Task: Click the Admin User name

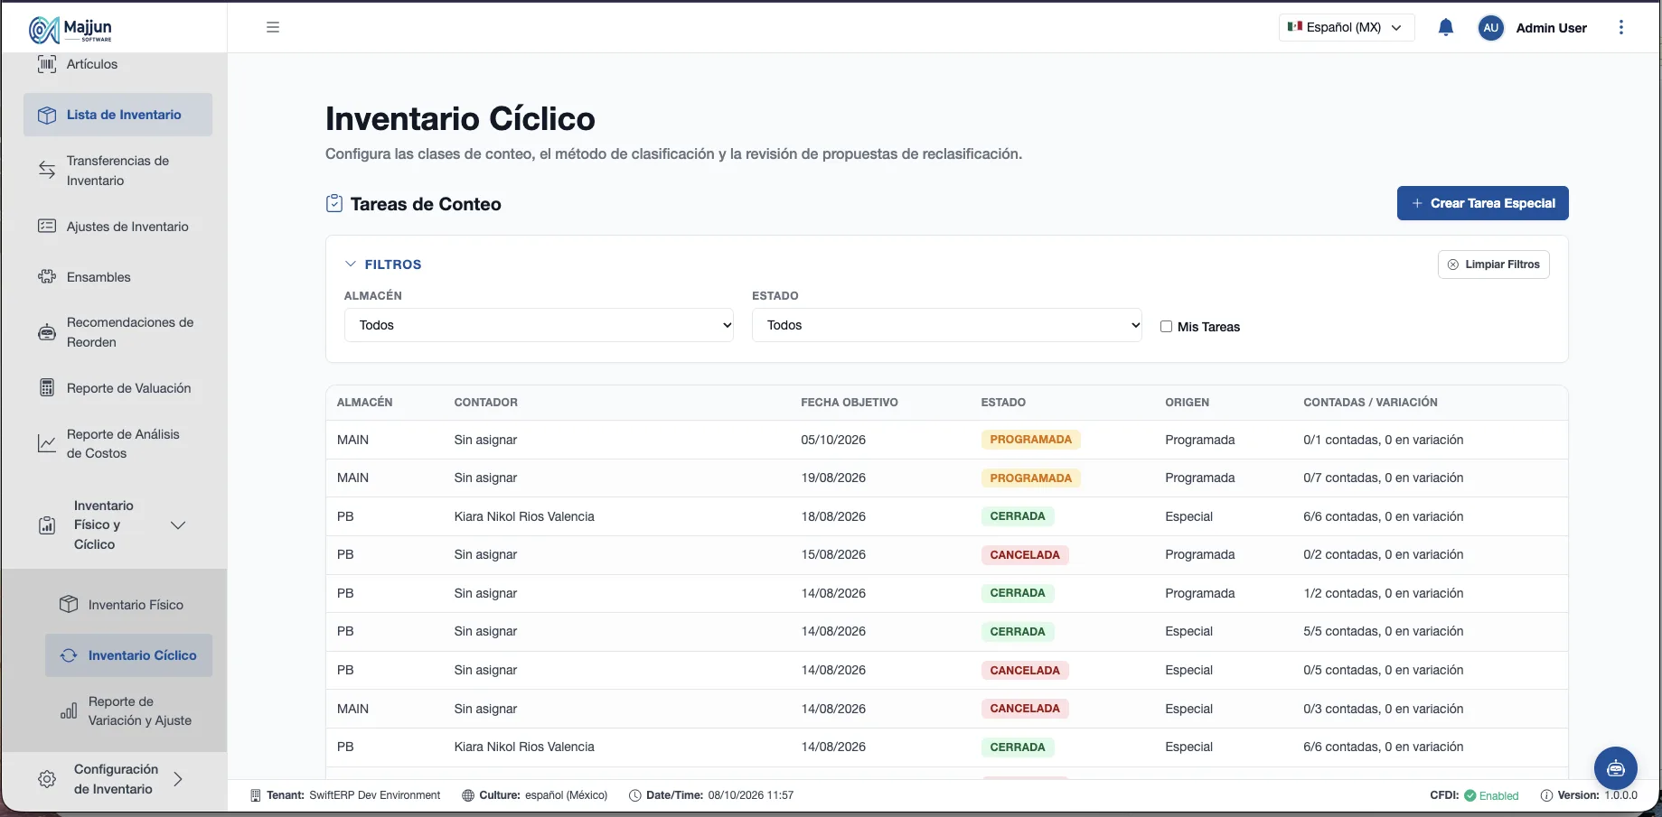Action: (1551, 28)
